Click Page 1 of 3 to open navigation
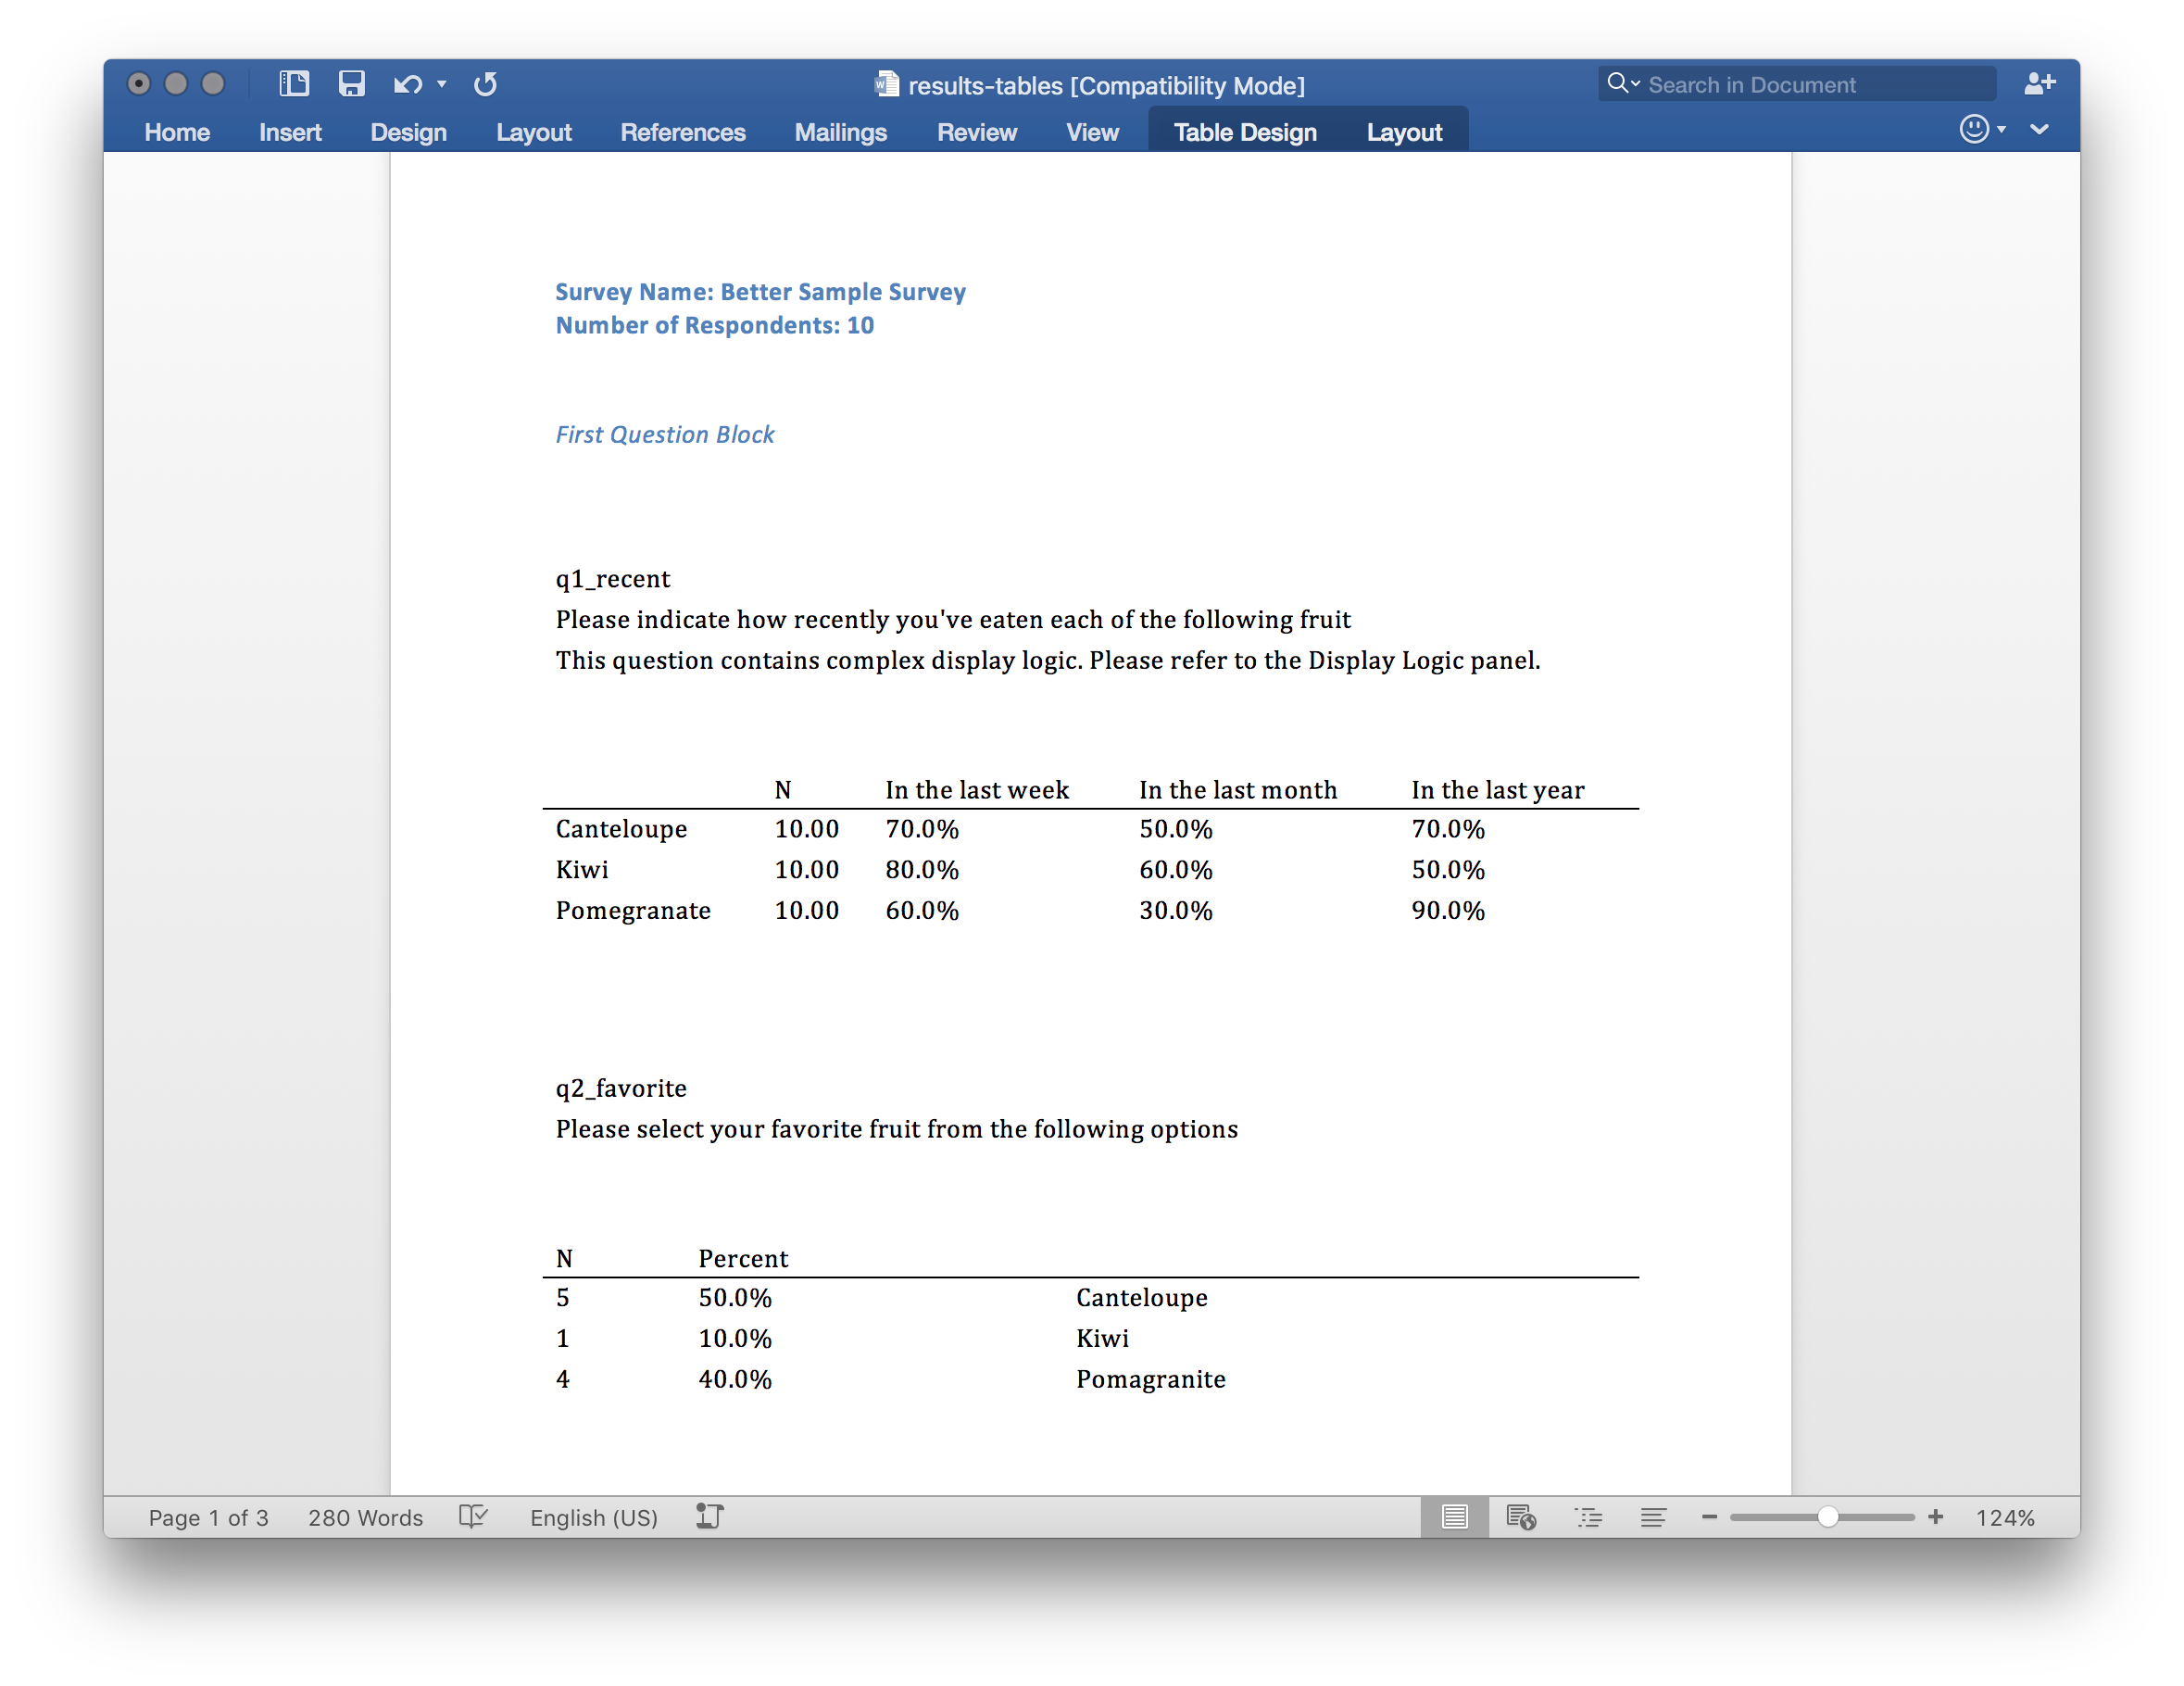The image size is (2184, 1686). tap(208, 1517)
